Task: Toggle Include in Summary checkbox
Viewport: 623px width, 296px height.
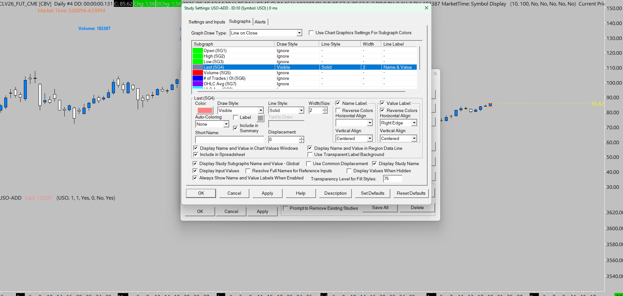Action: [x=236, y=128]
